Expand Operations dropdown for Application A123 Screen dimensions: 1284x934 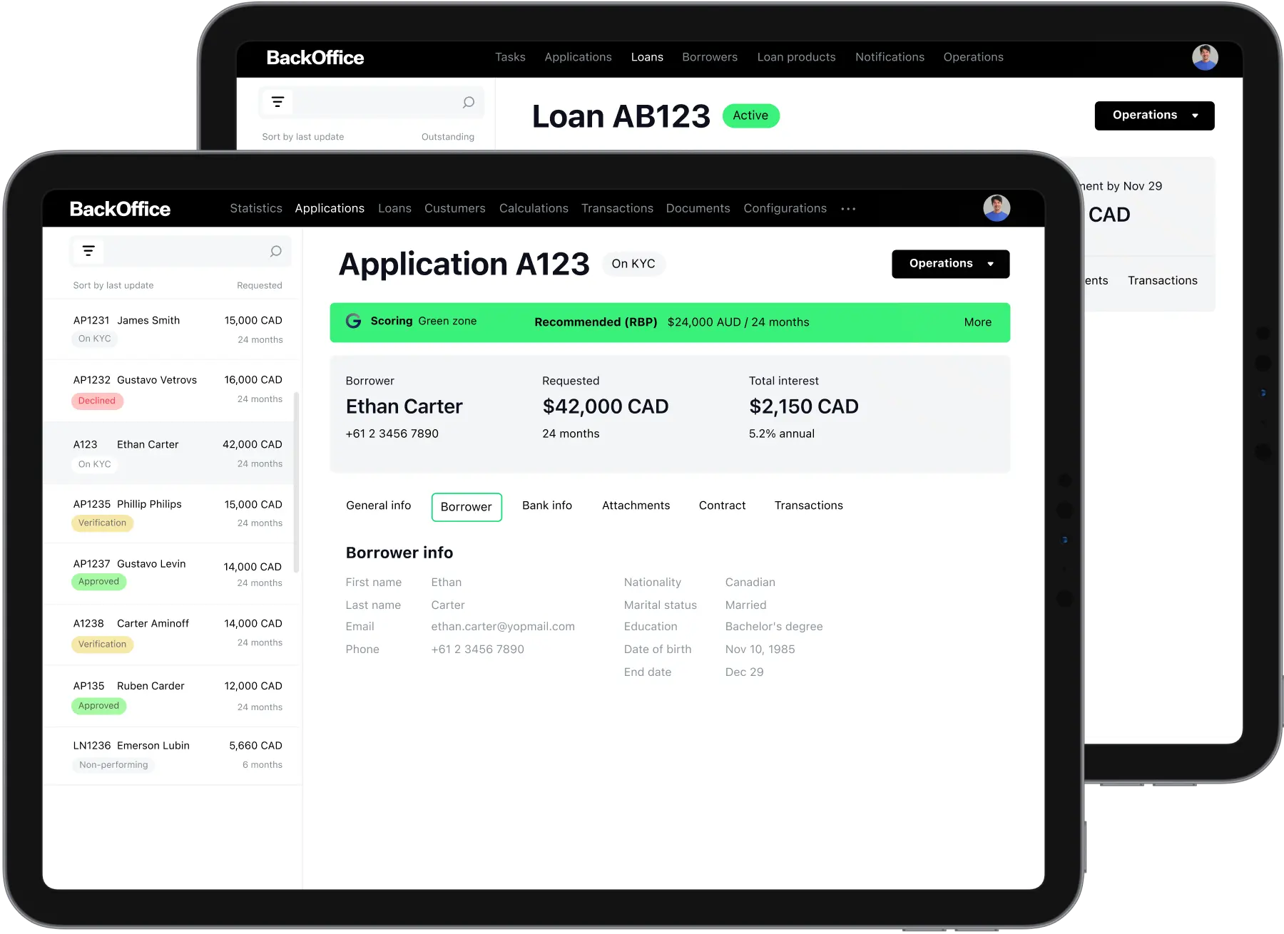click(950, 264)
